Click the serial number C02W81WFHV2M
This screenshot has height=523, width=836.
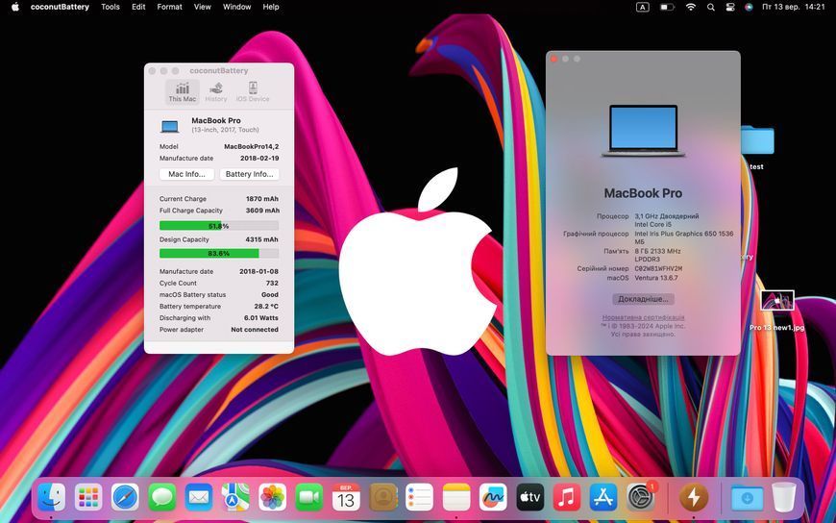658,269
